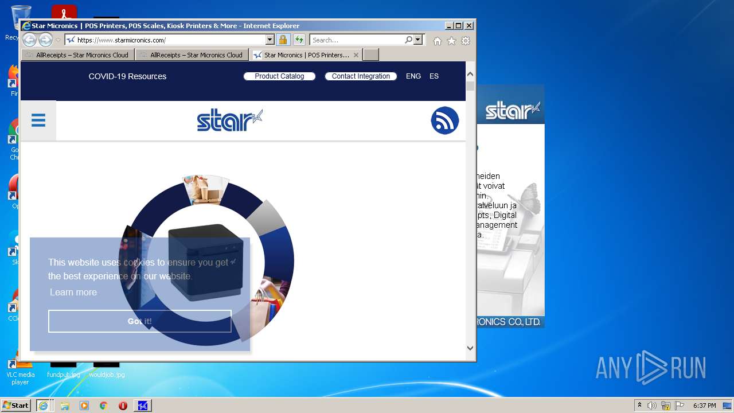
Task: Click the Start button
Action: coord(16,406)
